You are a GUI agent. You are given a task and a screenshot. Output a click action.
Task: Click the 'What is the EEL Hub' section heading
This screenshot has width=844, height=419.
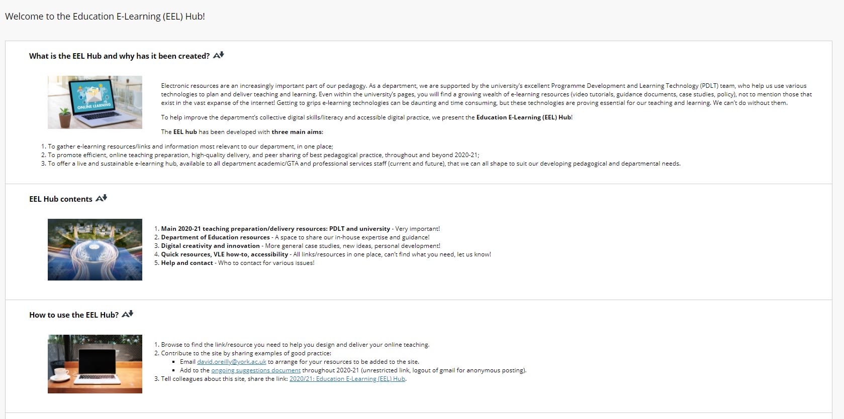pyautogui.click(x=119, y=56)
